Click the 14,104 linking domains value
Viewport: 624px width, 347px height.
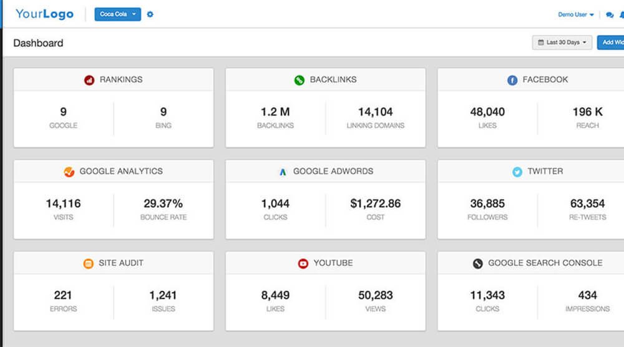click(x=375, y=112)
